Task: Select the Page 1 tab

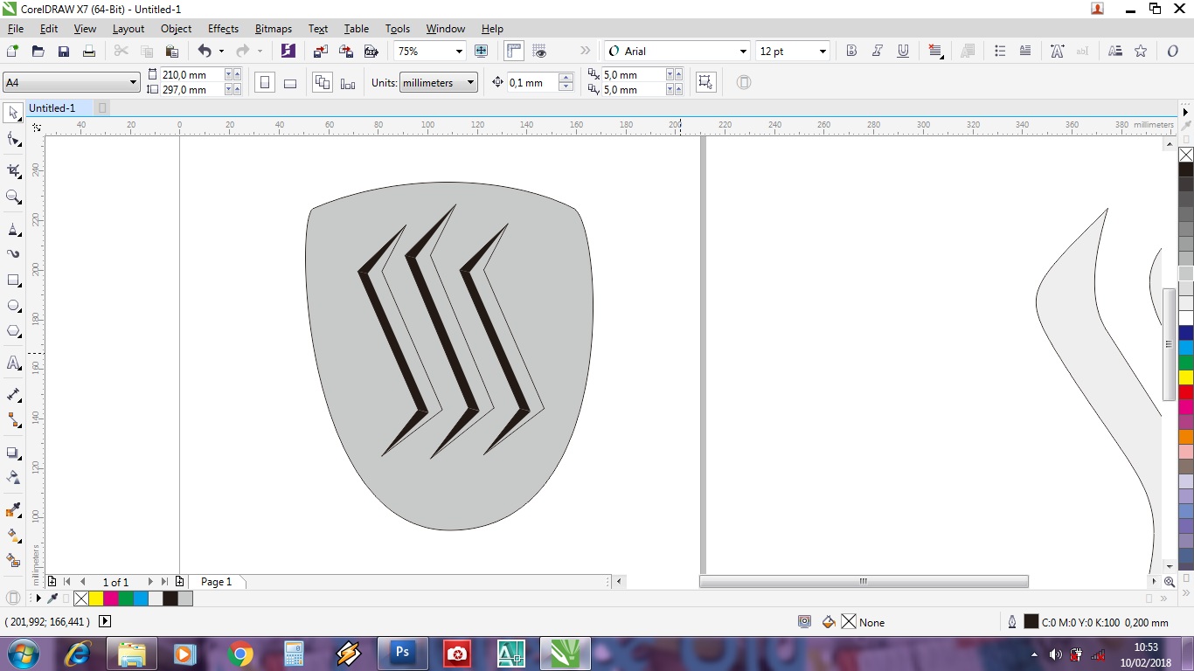Action: [216, 582]
